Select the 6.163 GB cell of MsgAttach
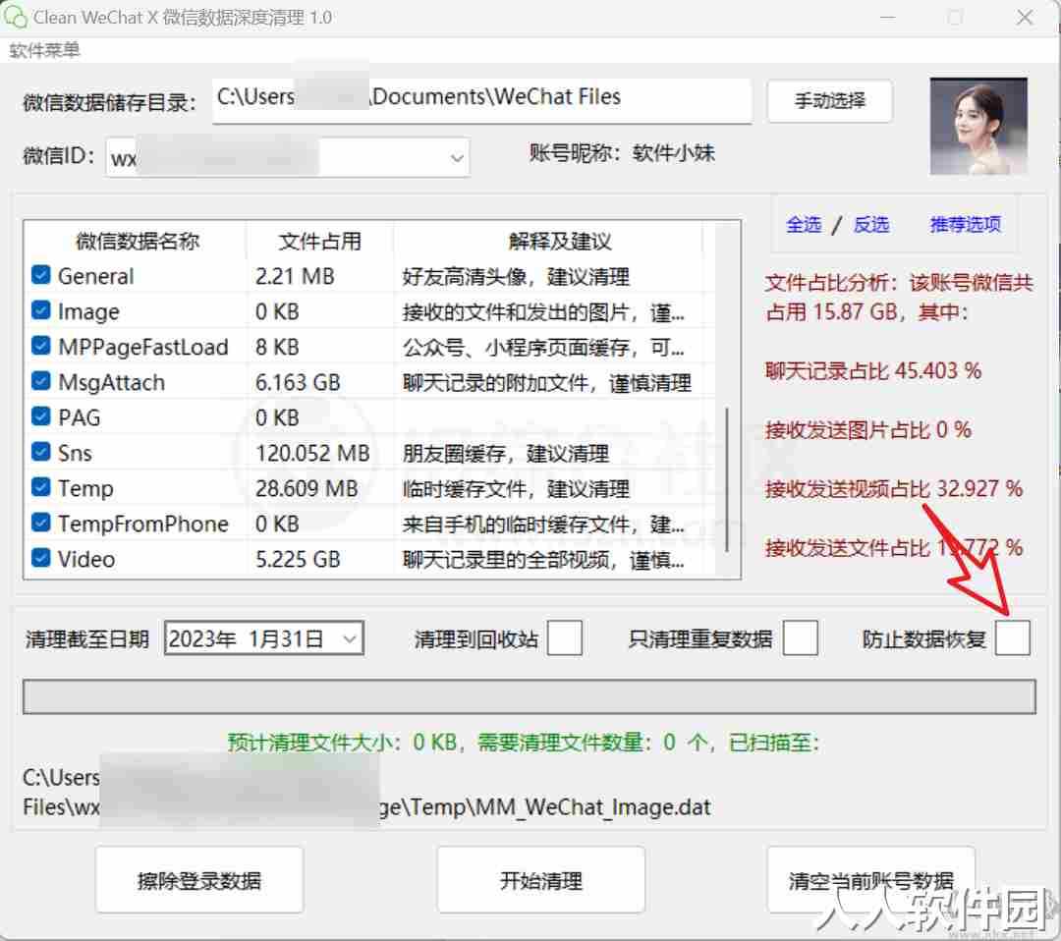Image resolution: width=1061 pixels, height=941 pixels. [298, 382]
